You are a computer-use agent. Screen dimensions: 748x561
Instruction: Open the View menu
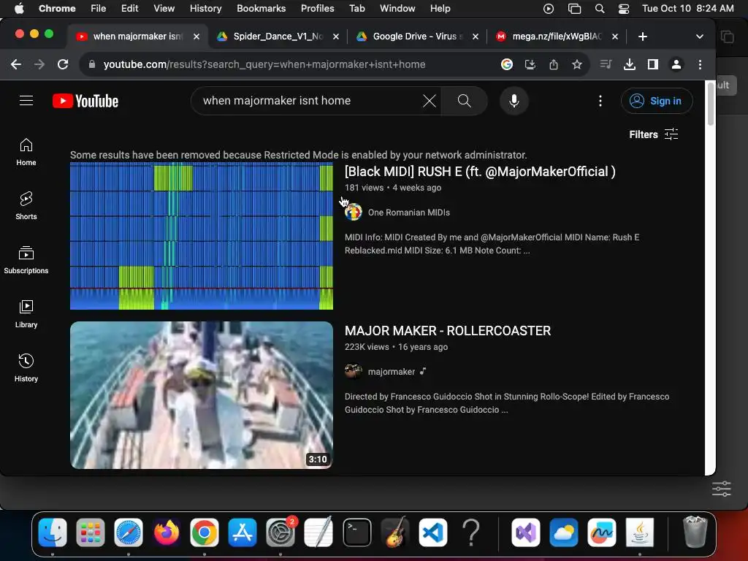[164, 9]
